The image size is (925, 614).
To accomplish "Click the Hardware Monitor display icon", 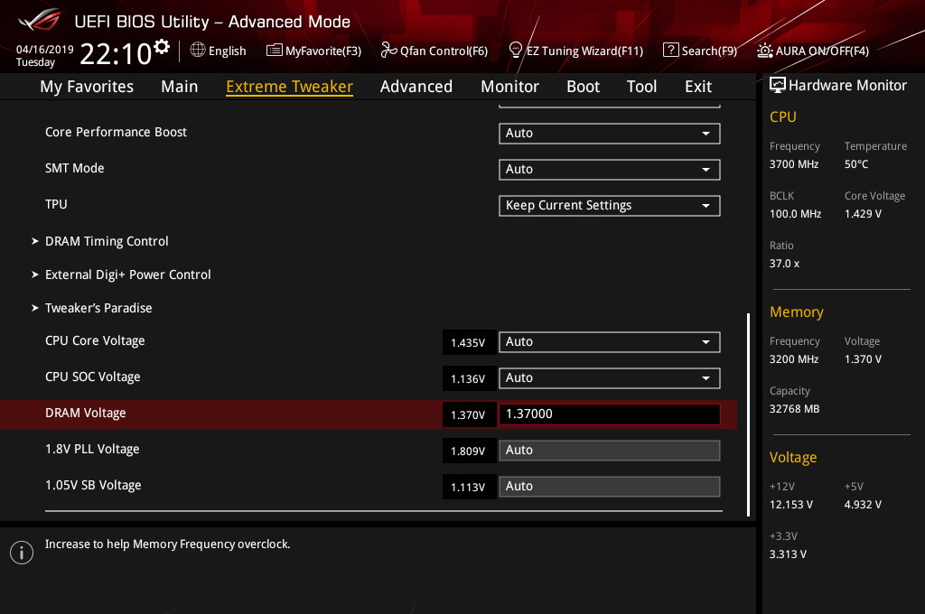I will [x=778, y=85].
